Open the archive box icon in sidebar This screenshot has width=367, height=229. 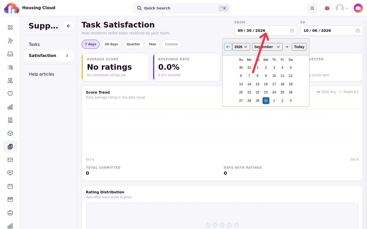[10, 199]
